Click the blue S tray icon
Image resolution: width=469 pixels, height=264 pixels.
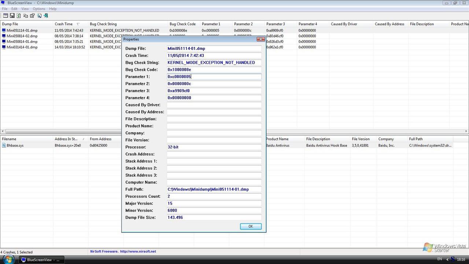453,260
